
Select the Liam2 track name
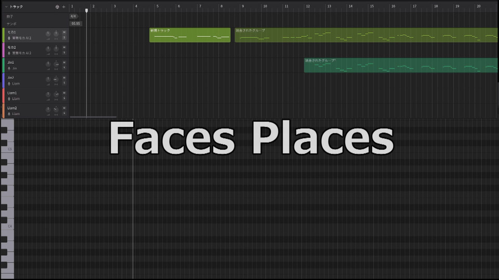(12, 108)
